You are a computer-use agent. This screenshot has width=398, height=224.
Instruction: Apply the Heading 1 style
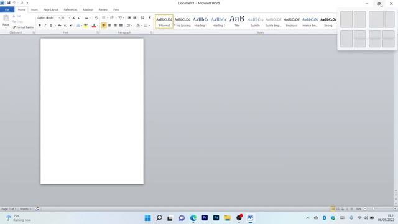click(x=200, y=22)
